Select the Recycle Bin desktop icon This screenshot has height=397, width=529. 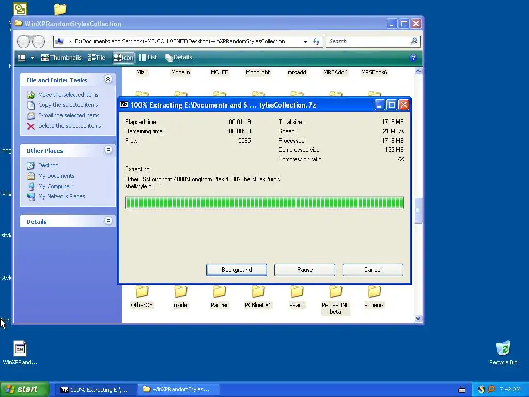pyautogui.click(x=503, y=353)
